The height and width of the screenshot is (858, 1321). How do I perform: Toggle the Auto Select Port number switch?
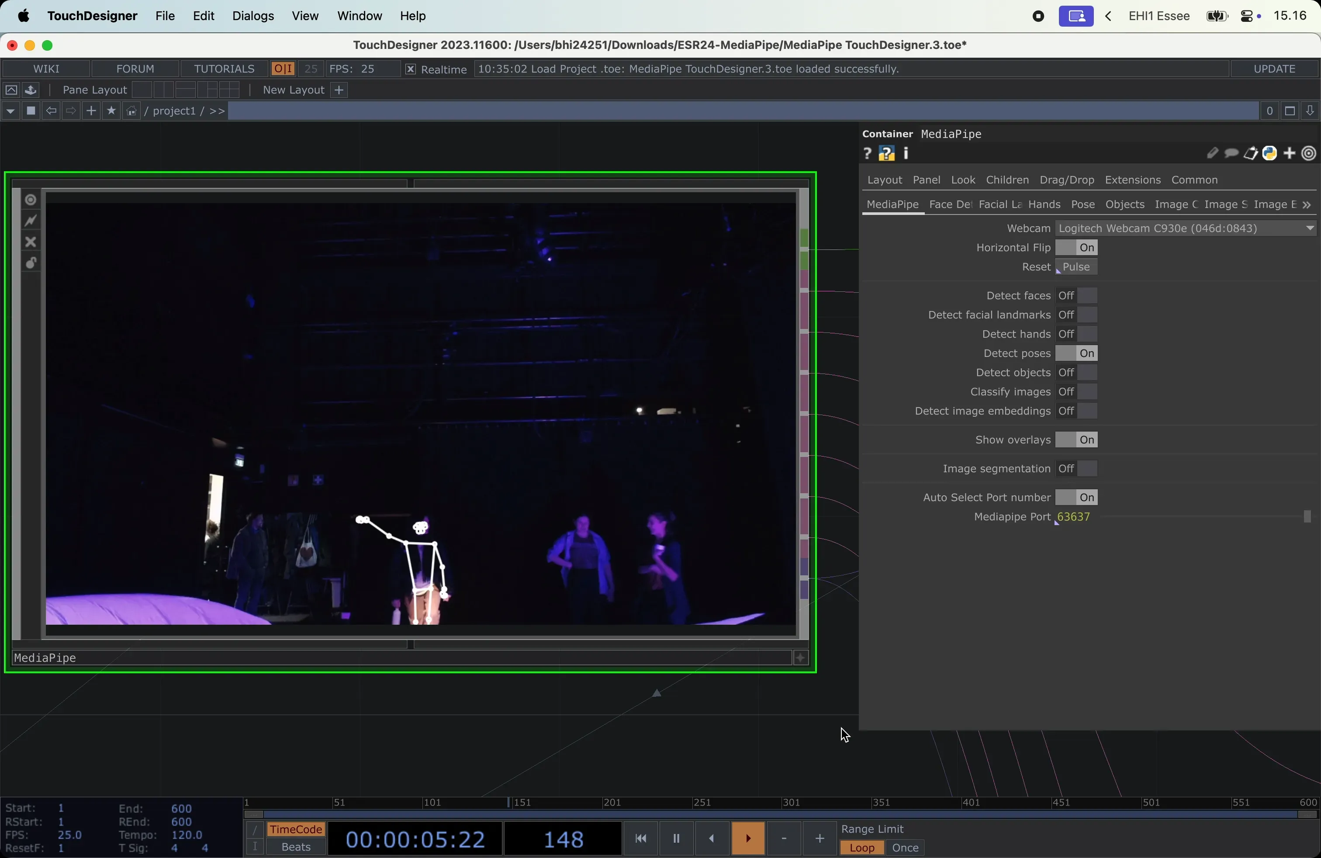tap(1077, 498)
